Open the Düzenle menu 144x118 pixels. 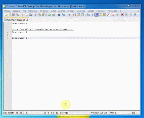point(16,11)
